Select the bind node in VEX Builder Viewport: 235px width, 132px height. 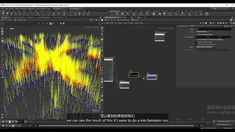(134, 75)
